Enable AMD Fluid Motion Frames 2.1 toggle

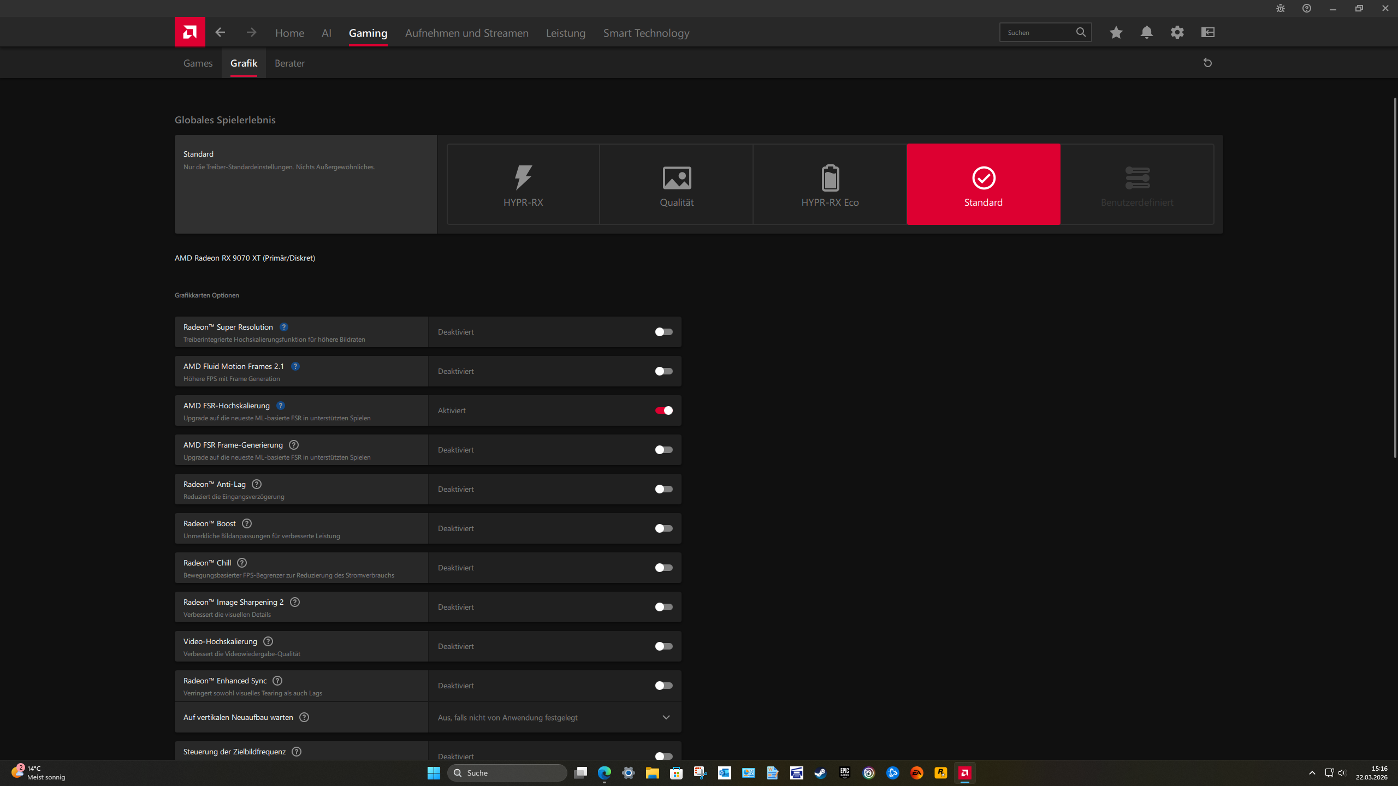coord(664,371)
